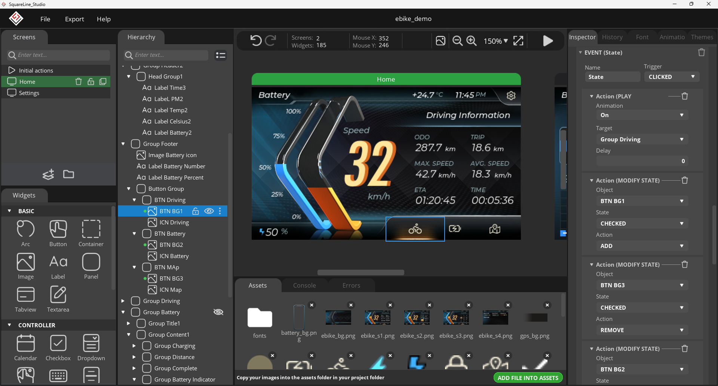This screenshot has height=386, width=718.
Task: Toggle the hierarchy list view icon
Action: (x=221, y=55)
